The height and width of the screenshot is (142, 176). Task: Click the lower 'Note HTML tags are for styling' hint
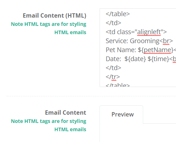(49, 121)
